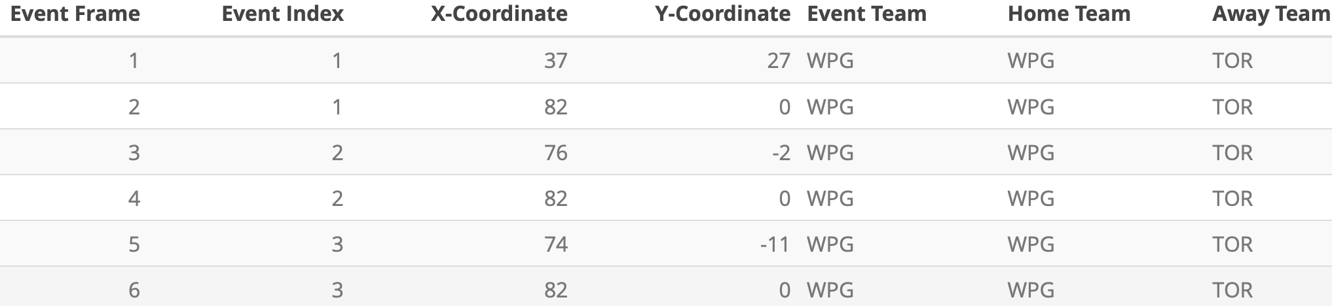
Task: Sort by the Event Frame column header
Action: coord(75,14)
